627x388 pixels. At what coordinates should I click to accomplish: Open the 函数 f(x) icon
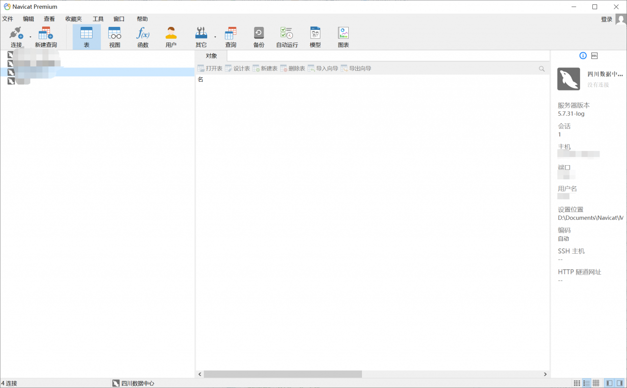pos(143,36)
